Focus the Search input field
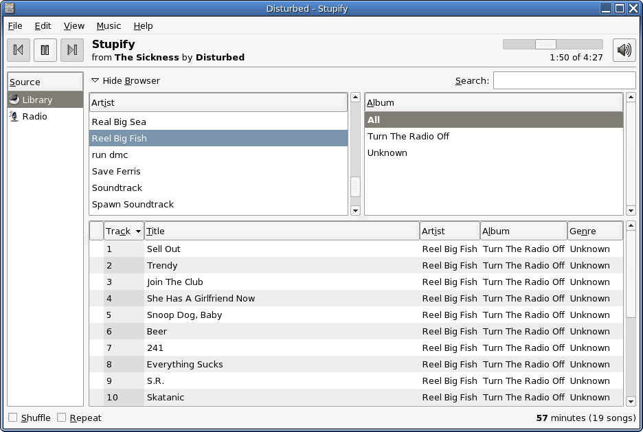The height and width of the screenshot is (432, 643). tap(564, 81)
